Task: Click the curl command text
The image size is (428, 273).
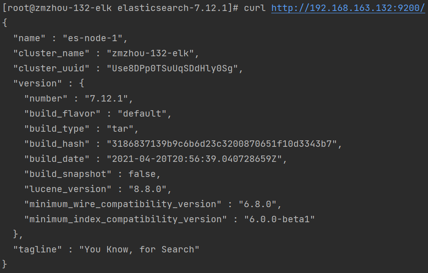Action: point(255,8)
